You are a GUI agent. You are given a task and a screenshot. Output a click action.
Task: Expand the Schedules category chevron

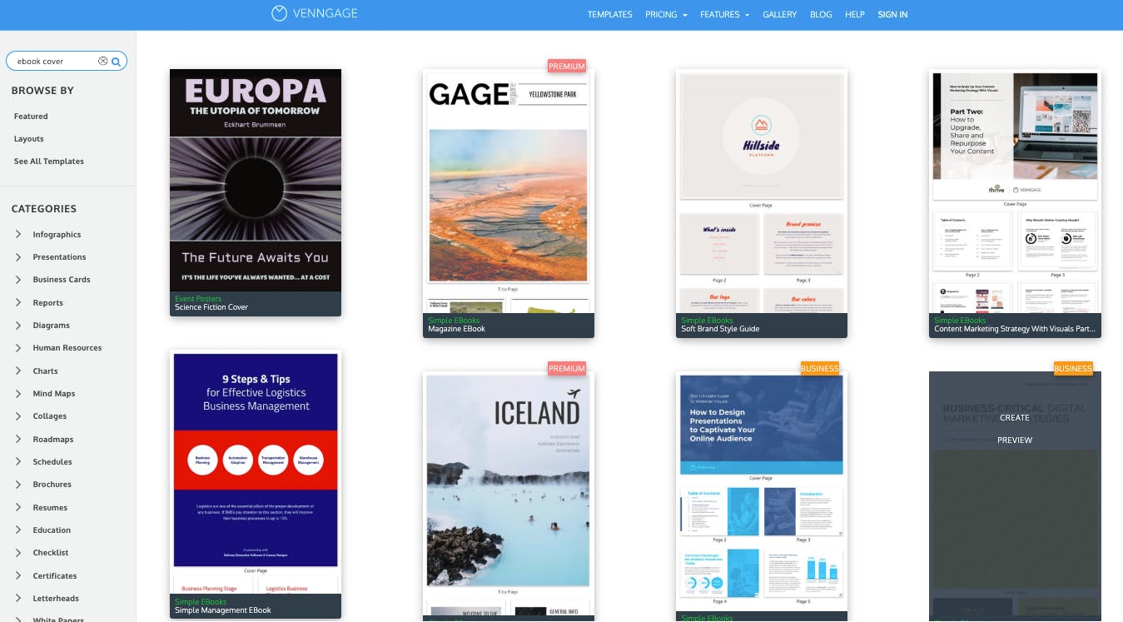(x=18, y=462)
